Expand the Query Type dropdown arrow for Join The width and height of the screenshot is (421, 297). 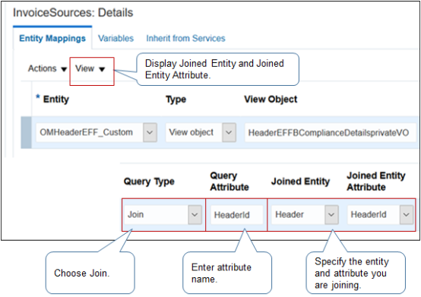tap(195, 215)
